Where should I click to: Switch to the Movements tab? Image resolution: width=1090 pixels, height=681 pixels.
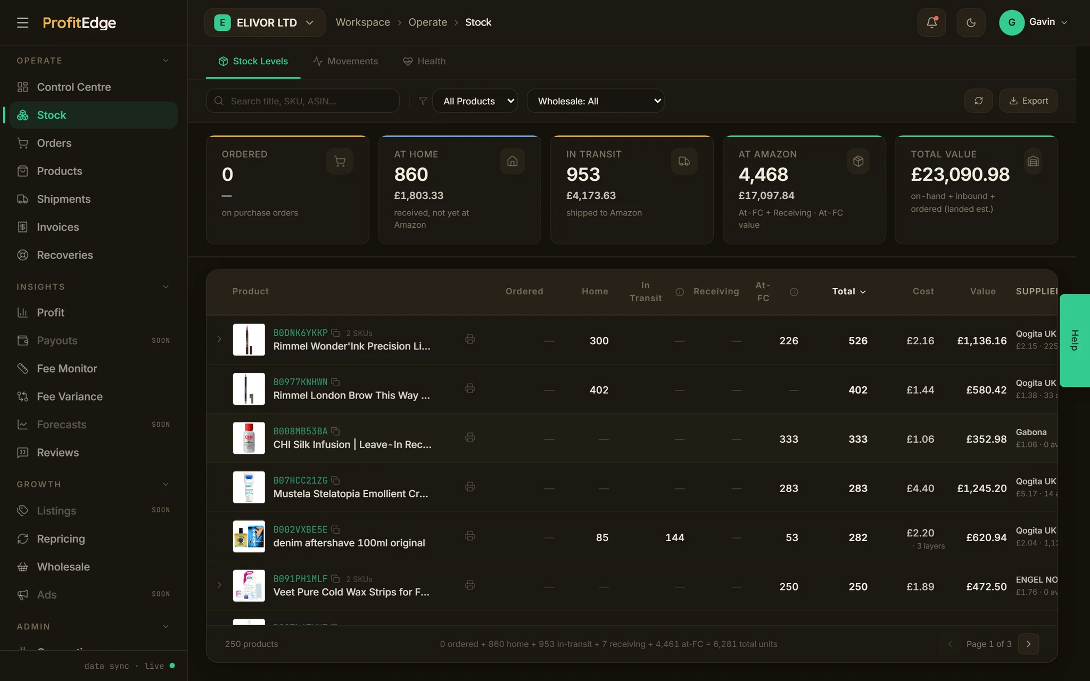pyautogui.click(x=345, y=61)
